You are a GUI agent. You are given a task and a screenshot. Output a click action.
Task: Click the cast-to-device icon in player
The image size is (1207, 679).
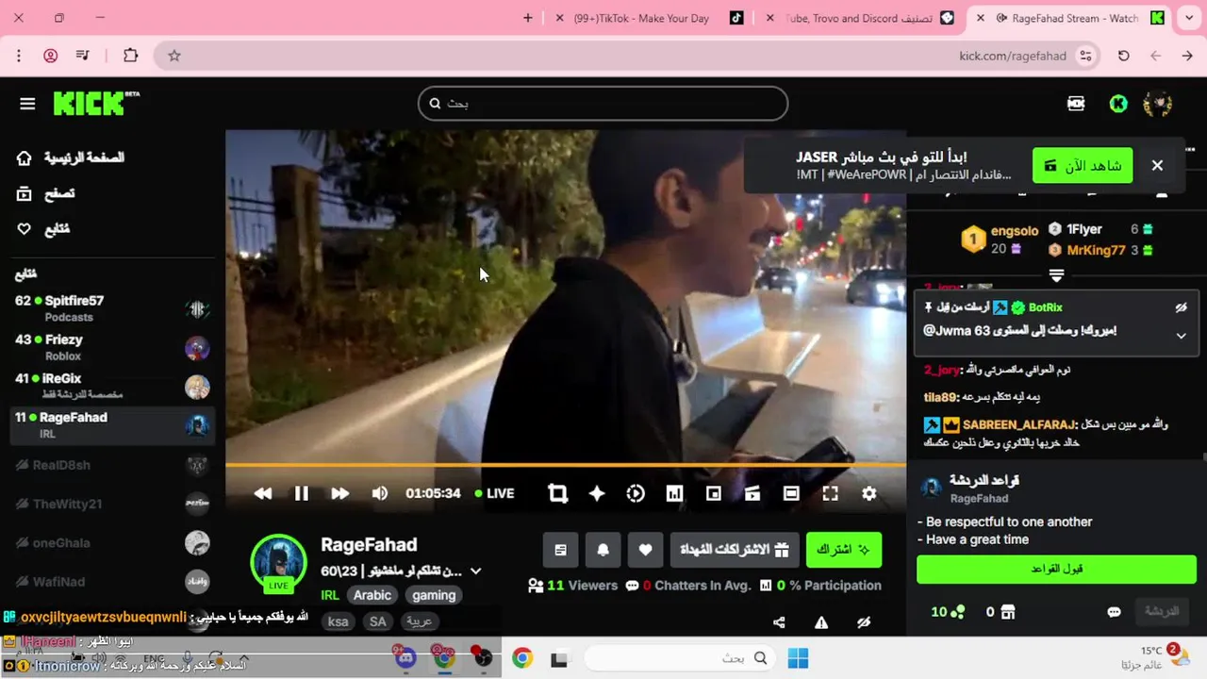(x=752, y=493)
